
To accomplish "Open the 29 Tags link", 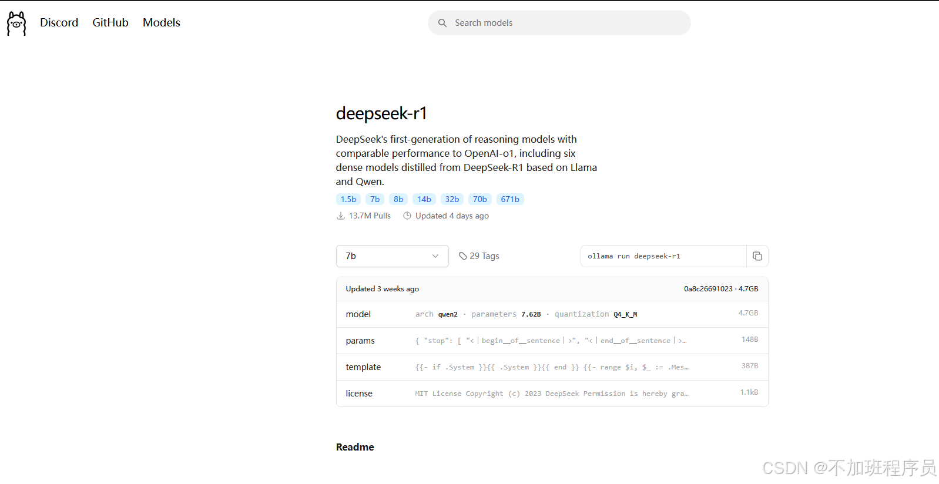I will click(x=479, y=256).
